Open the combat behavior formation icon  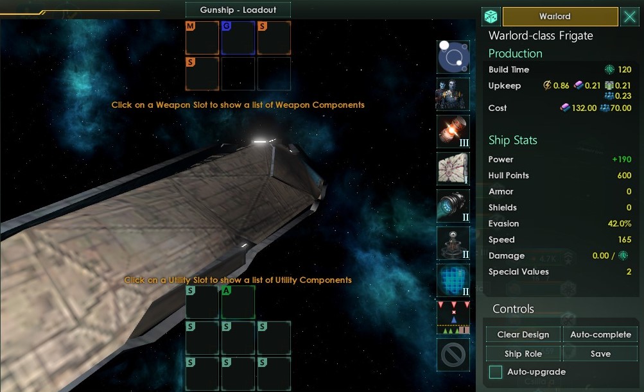453,318
